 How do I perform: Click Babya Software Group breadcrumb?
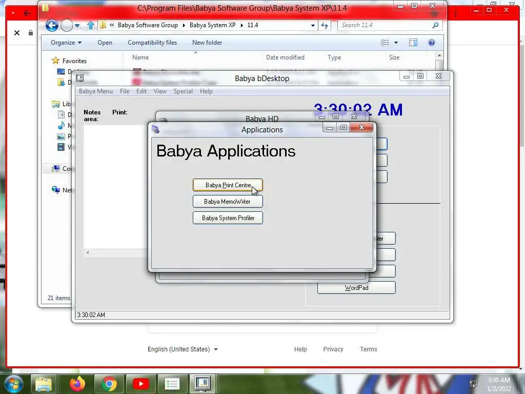148,25
